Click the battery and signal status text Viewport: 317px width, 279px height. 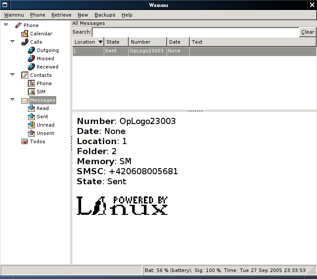coord(225,270)
